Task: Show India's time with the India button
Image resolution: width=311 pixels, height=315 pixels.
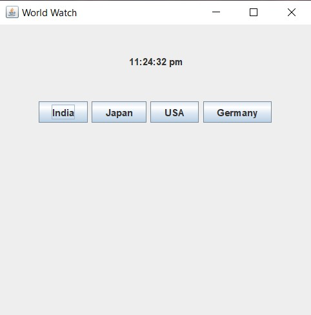Action: coord(63,112)
